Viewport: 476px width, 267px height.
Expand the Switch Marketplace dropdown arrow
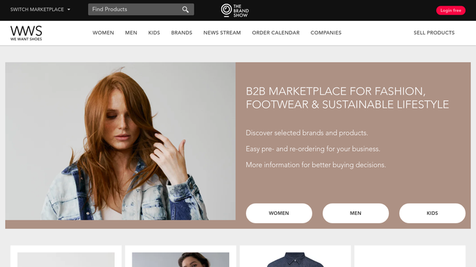pyautogui.click(x=68, y=9)
